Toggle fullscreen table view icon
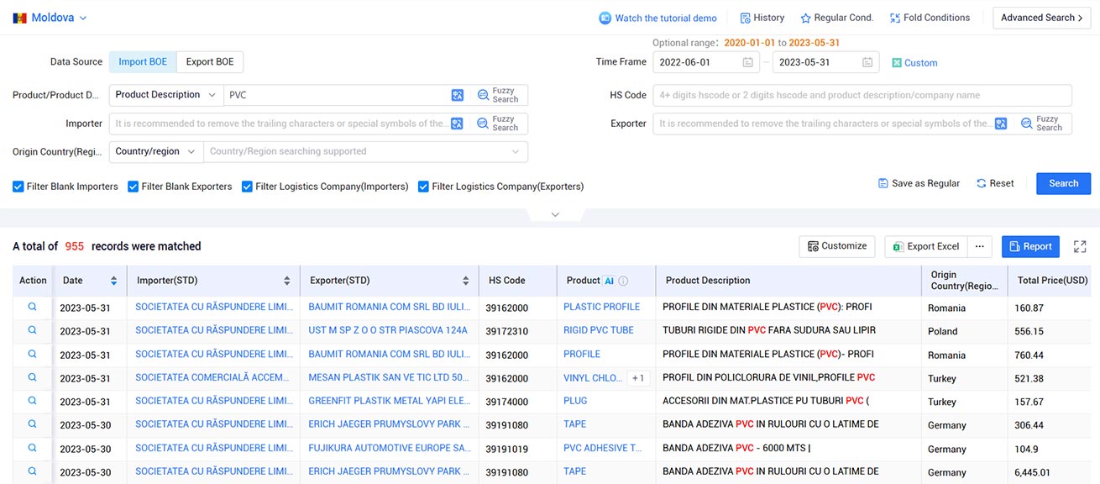This screenshot has height=484, width=1100. click(1080, 246)
